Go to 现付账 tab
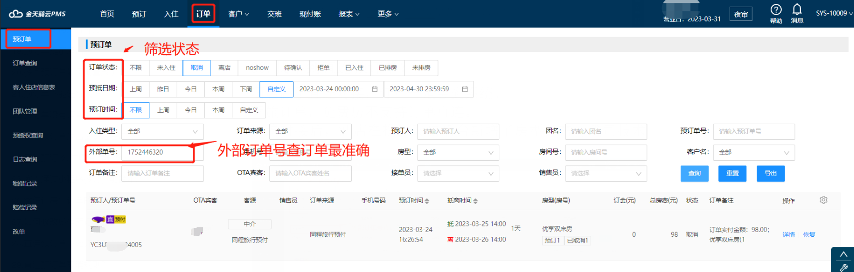Image resolution: width=854 pixels, height=272 pixels. click(x=310, y=14)
